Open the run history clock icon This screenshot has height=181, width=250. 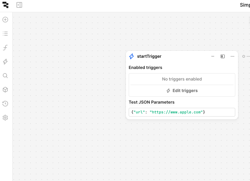point(5,104)
